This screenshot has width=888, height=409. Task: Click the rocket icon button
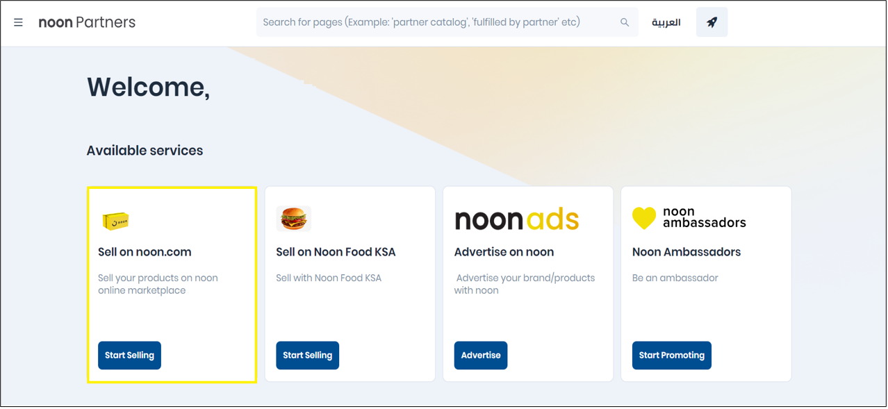[x=712, y=22]
